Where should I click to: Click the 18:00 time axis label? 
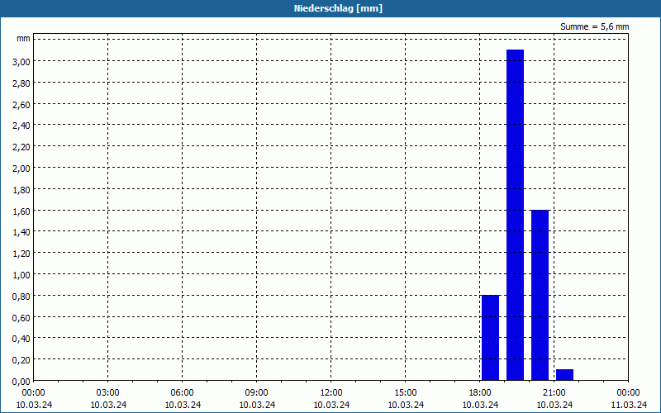click(x=480, y=393)
